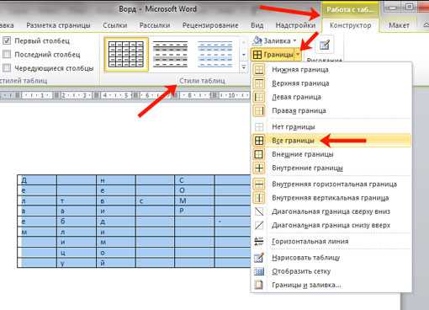
Task: Click the table cell containing Д in first row
Action: (x=37, y=180)
